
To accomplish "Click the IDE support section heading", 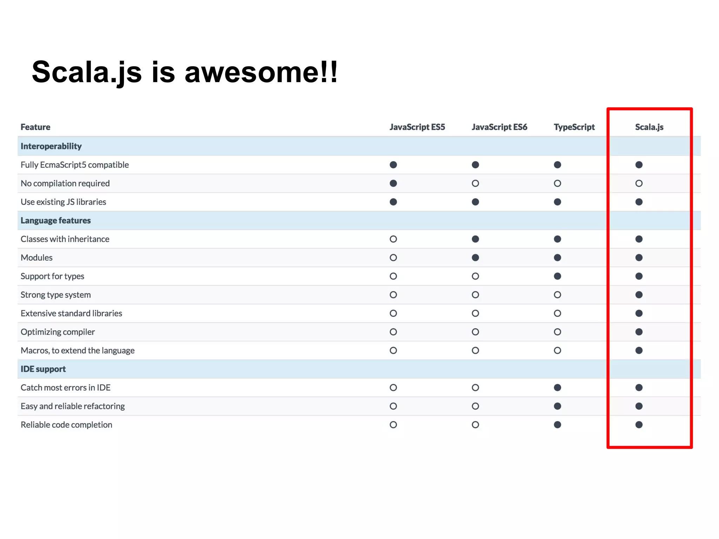I will pyautogui.click(x=43, y=369).
